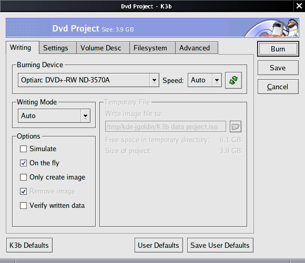Viewport: 305px width, 263px height.
Task: Load User Defaults
Action: tap(158, 245)
